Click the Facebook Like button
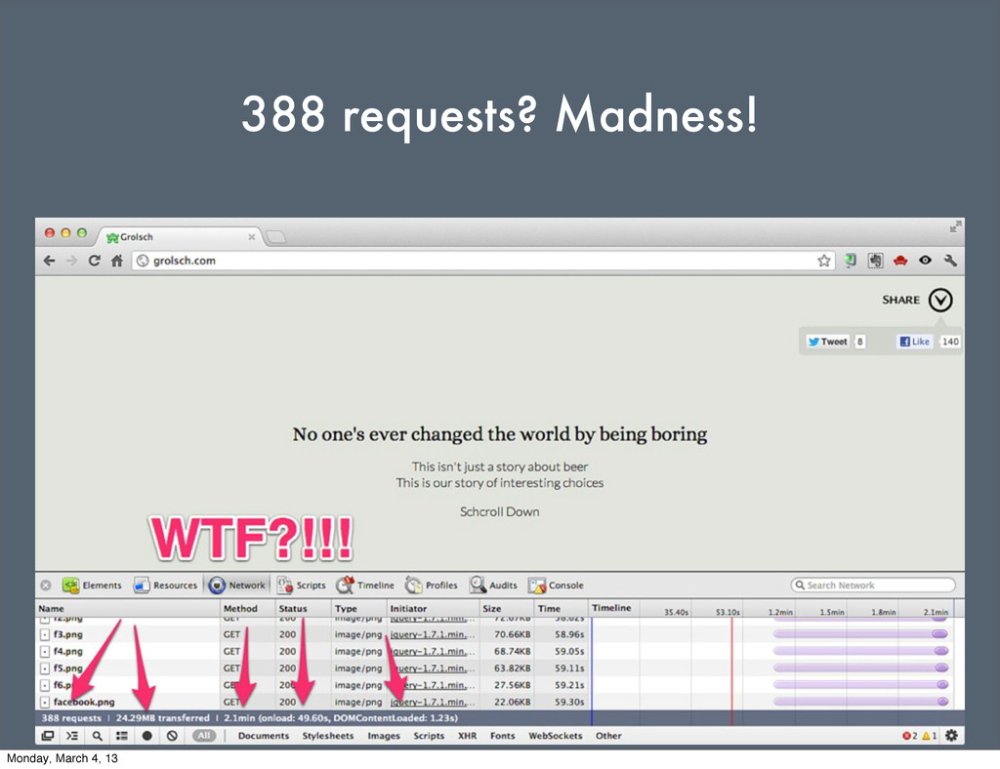 click(914, 342)
